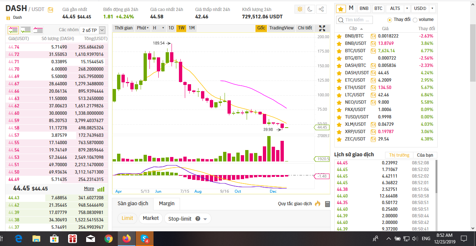The height and width of the screenshot is (246, 476).
Task: Open the H hourly interval dropdown
Action: click(158, 28)
